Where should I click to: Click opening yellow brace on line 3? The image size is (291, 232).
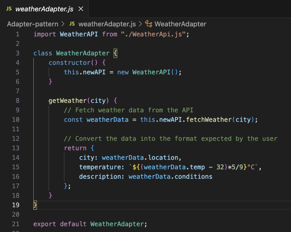point(115,53)
